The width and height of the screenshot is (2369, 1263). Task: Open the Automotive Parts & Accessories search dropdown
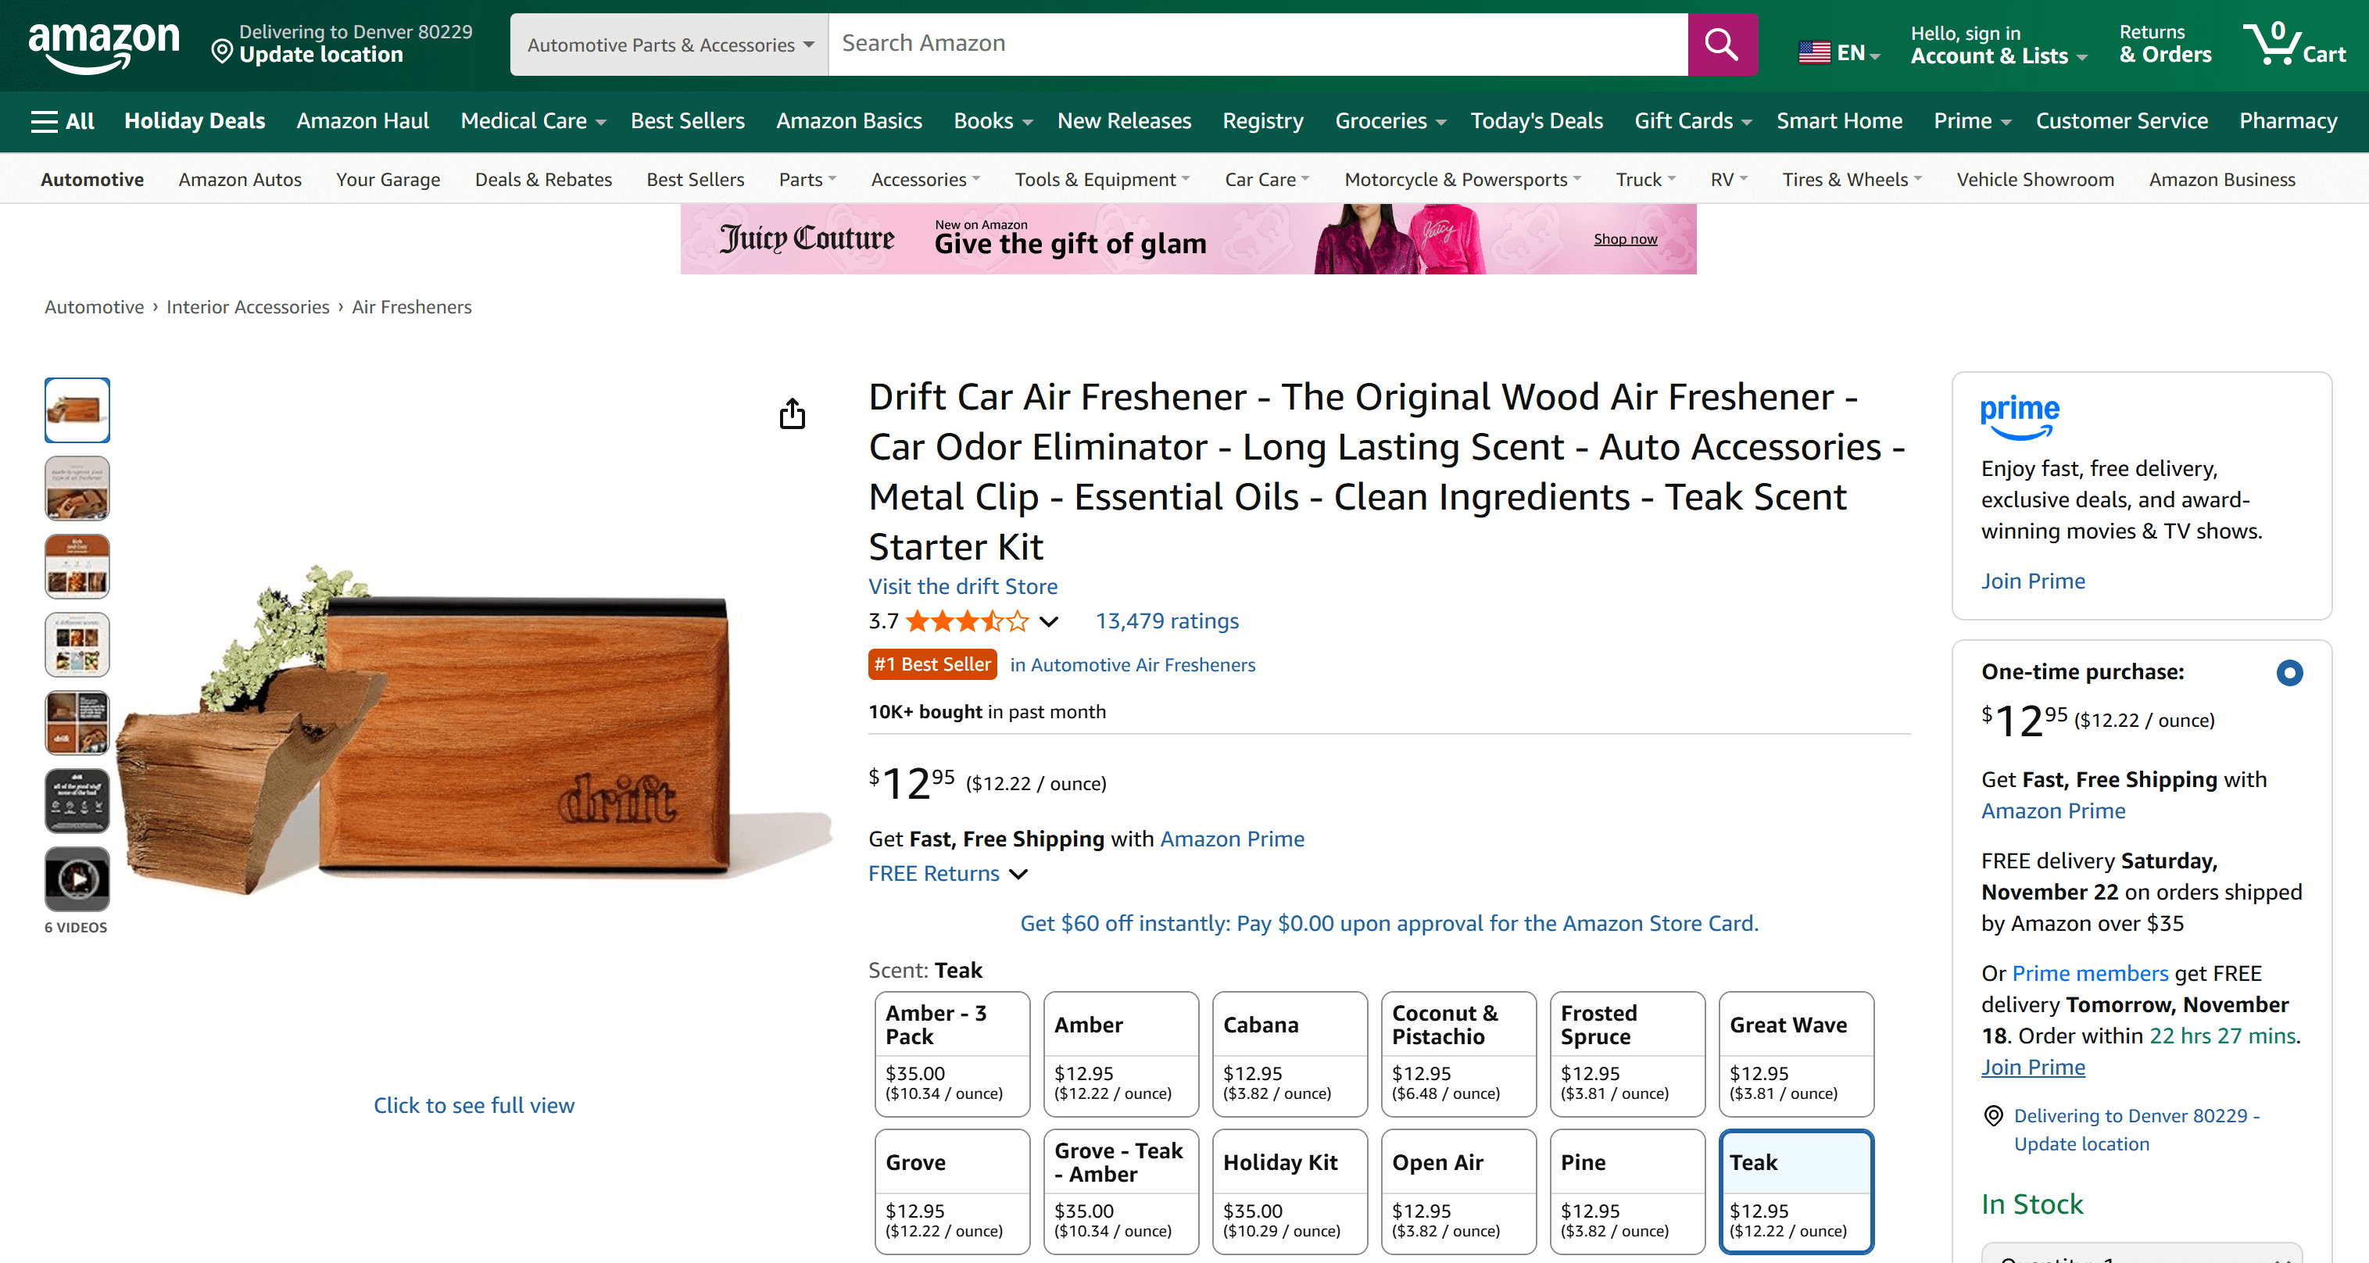point(670,44)
